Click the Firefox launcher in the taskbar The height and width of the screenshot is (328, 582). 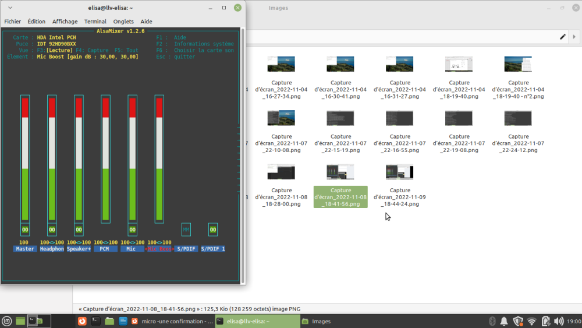click(83, 321)
